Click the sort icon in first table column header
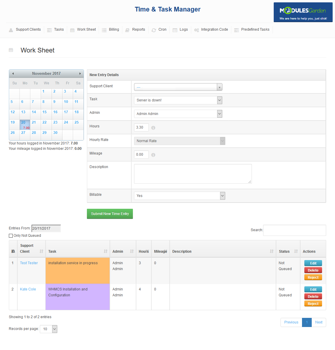This screenshot has height=350, width=335. tap(13, 251)
